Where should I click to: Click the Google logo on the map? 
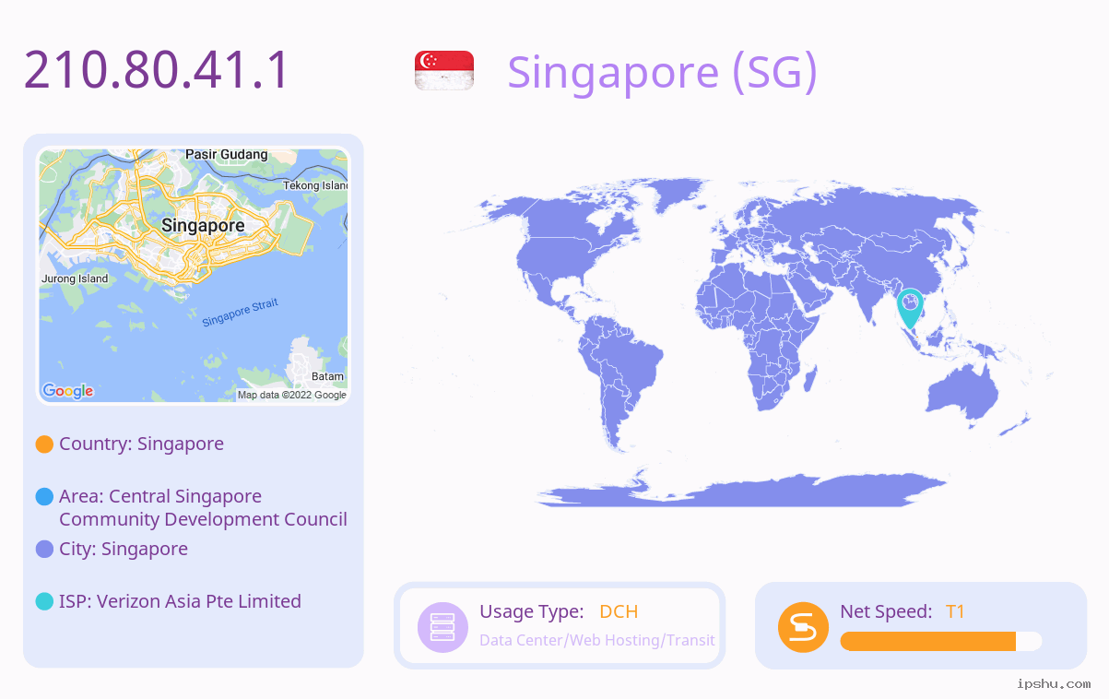tap(68, 391)
